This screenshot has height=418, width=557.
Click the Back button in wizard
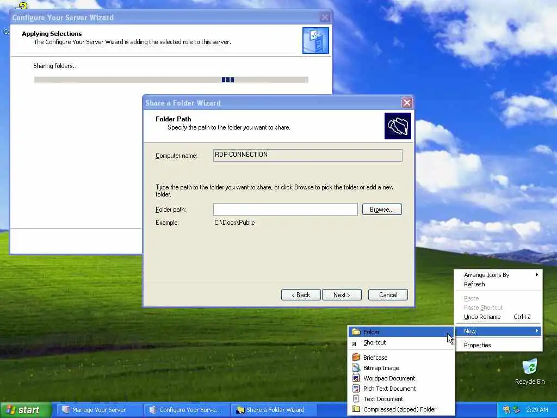(301, 294)
